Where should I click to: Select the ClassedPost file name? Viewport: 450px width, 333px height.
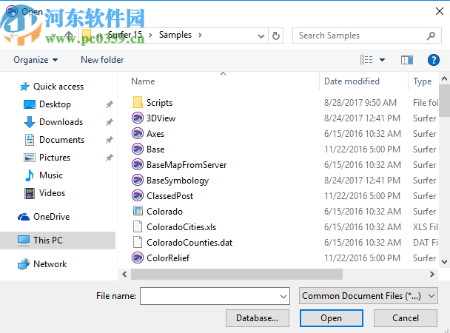pyautogui.click(x=170, y=196)
